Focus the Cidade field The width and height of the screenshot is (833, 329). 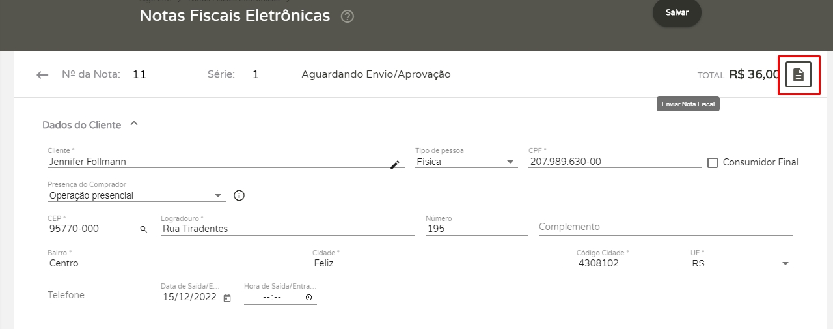tap(439, 263)
